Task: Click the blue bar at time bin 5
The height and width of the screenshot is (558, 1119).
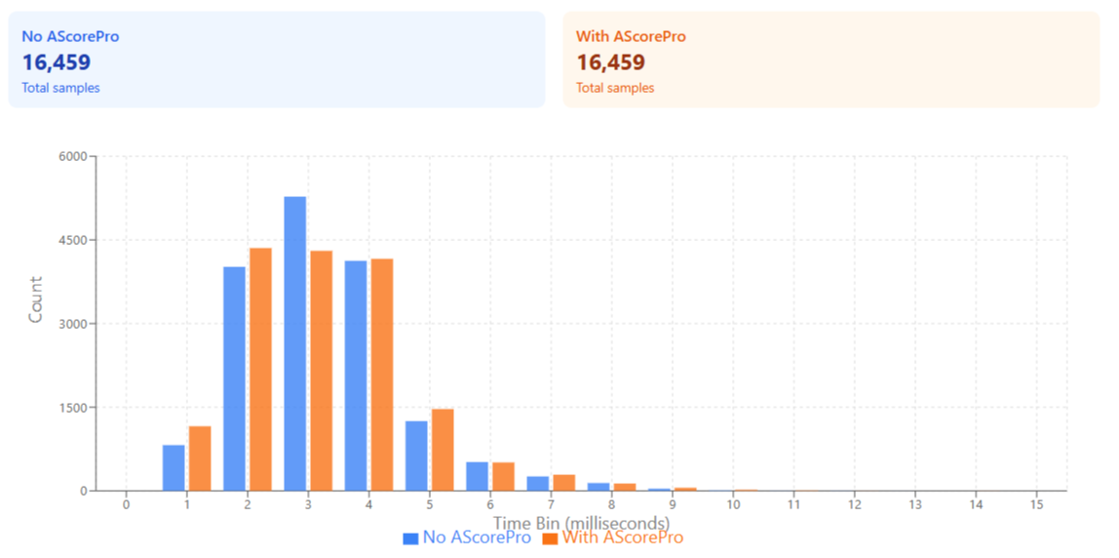Action: tap(416, 456)
